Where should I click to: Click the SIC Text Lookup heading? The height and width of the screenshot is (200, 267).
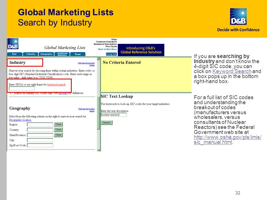[117, 96]
